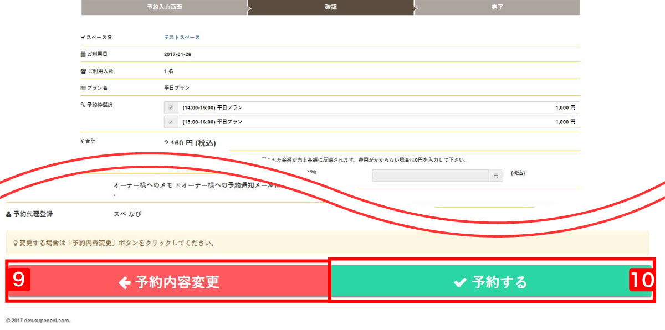665x330 pixels.
Task: Click the greyed-out amount input field
Action: coord(430,176)
